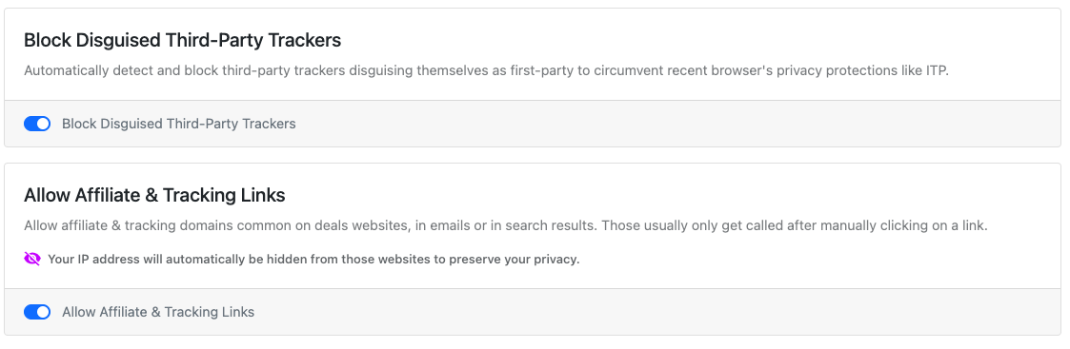Click the description about disguised first-party trackers
This screenshot has height=349, width=1070.
(487, 71)
